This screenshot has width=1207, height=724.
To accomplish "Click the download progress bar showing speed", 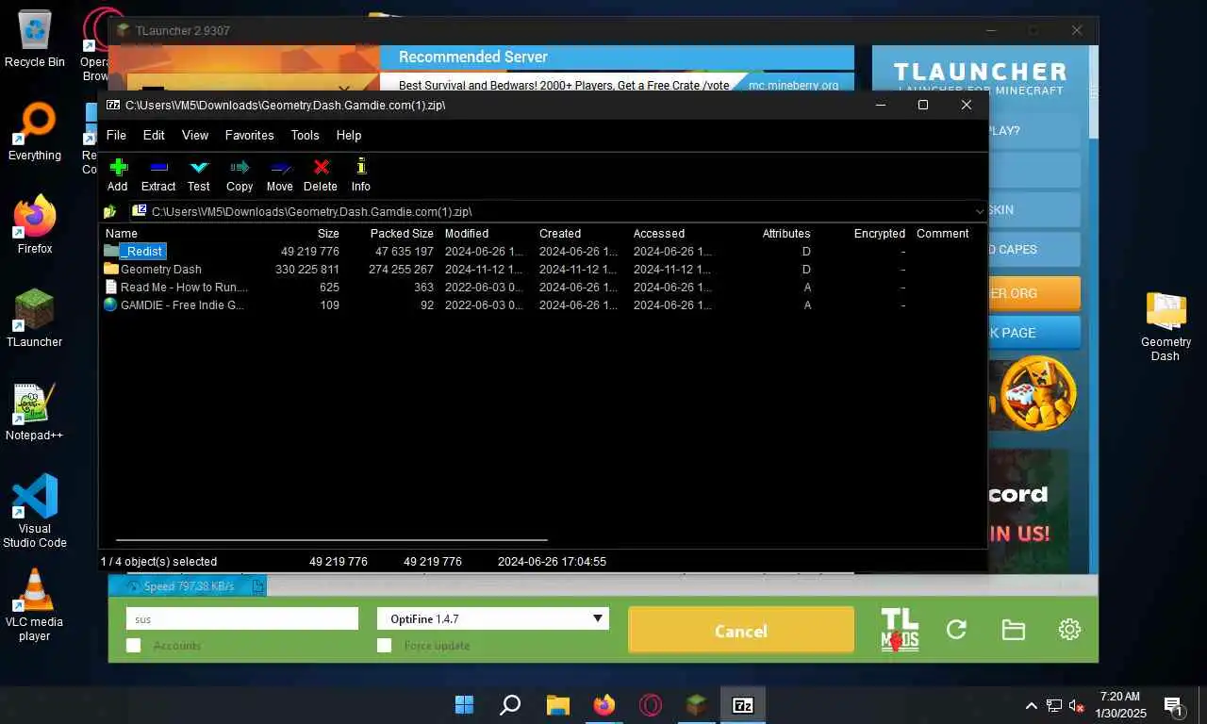I will 188,586.
